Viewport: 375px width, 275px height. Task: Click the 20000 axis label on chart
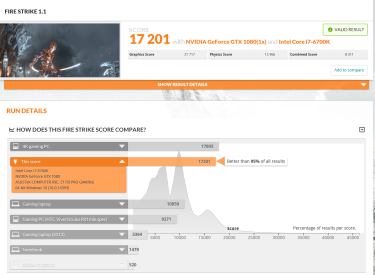coord(229,237)
